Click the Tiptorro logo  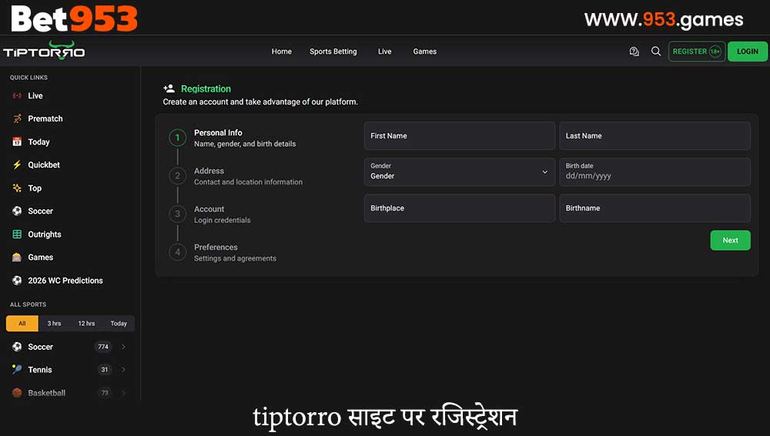tap(44, 51)
